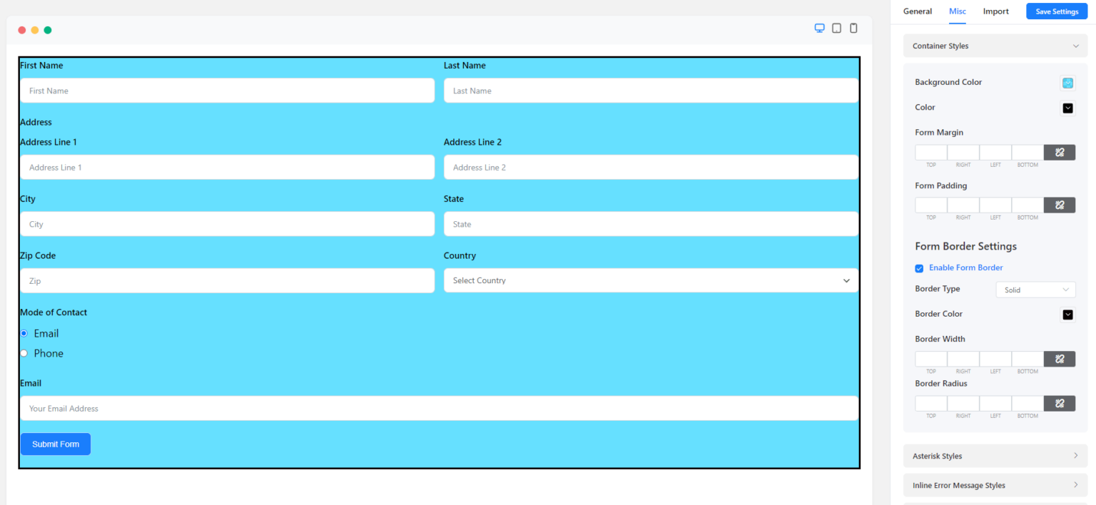Switch preview to mobile view

(x=853, y=28)
